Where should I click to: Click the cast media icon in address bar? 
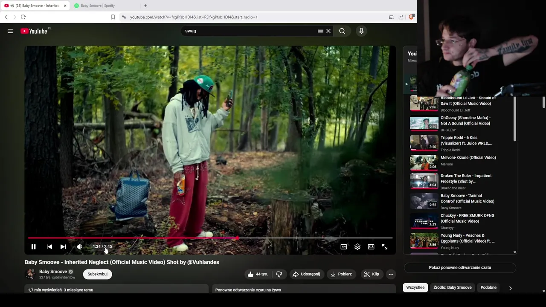point(391,17)
